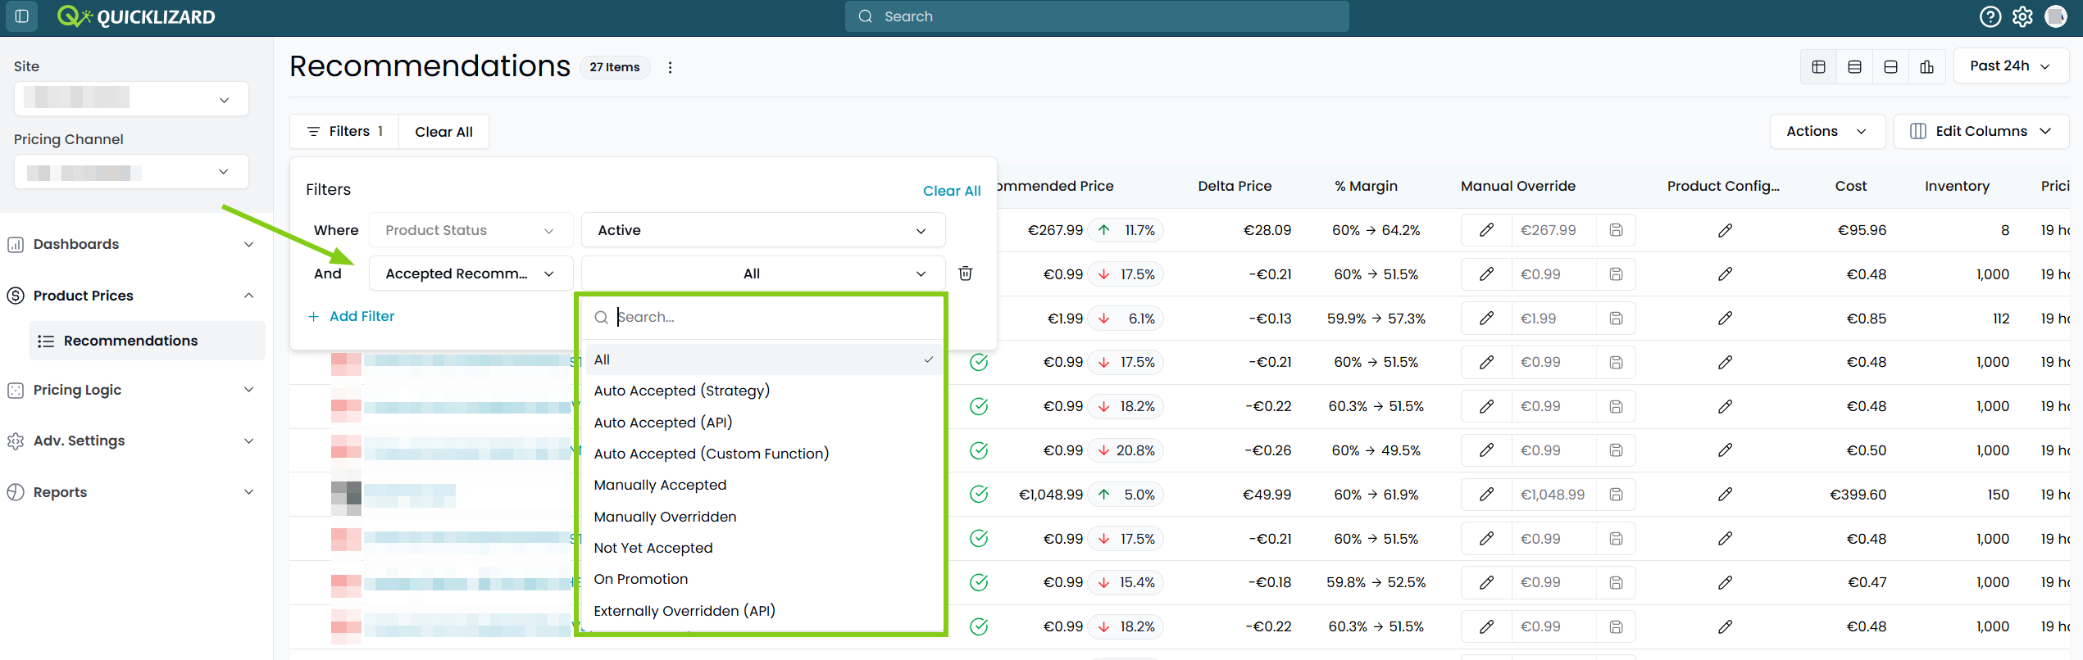This screenshot has width=2083, height=660.
Task: Open the settings gear icon
Action: 2022,16
